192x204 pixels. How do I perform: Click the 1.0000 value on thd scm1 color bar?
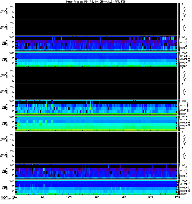pos(184,117)
